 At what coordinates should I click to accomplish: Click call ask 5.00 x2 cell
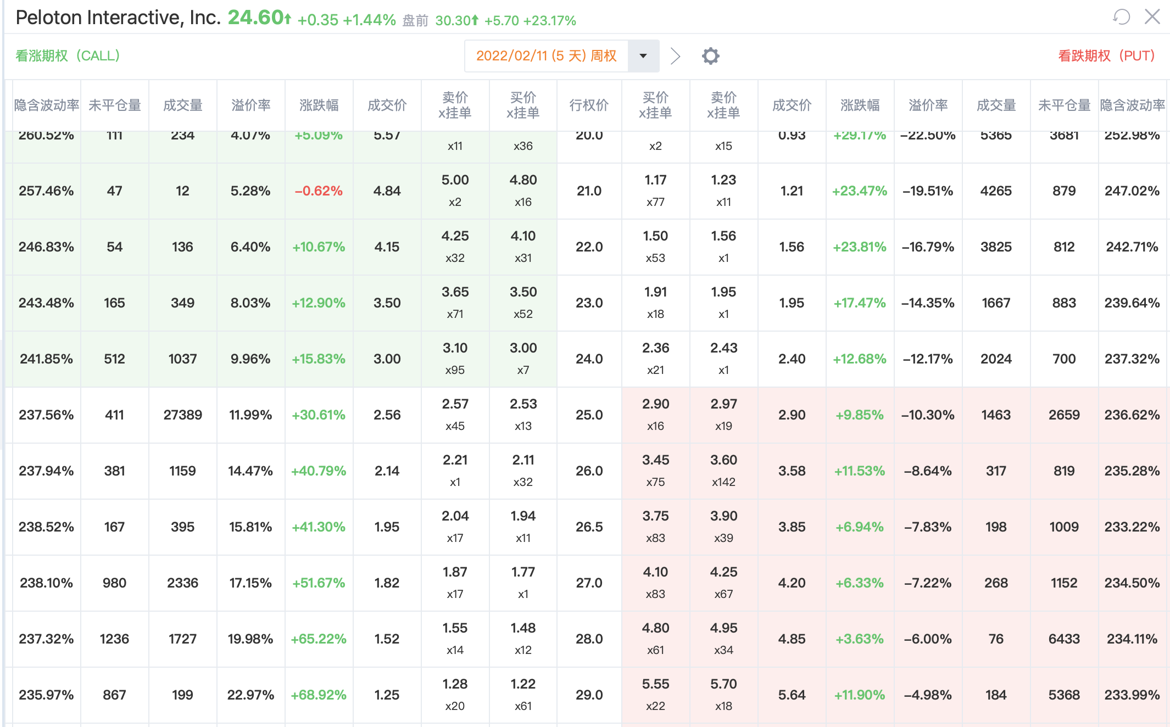click(455, 191)
